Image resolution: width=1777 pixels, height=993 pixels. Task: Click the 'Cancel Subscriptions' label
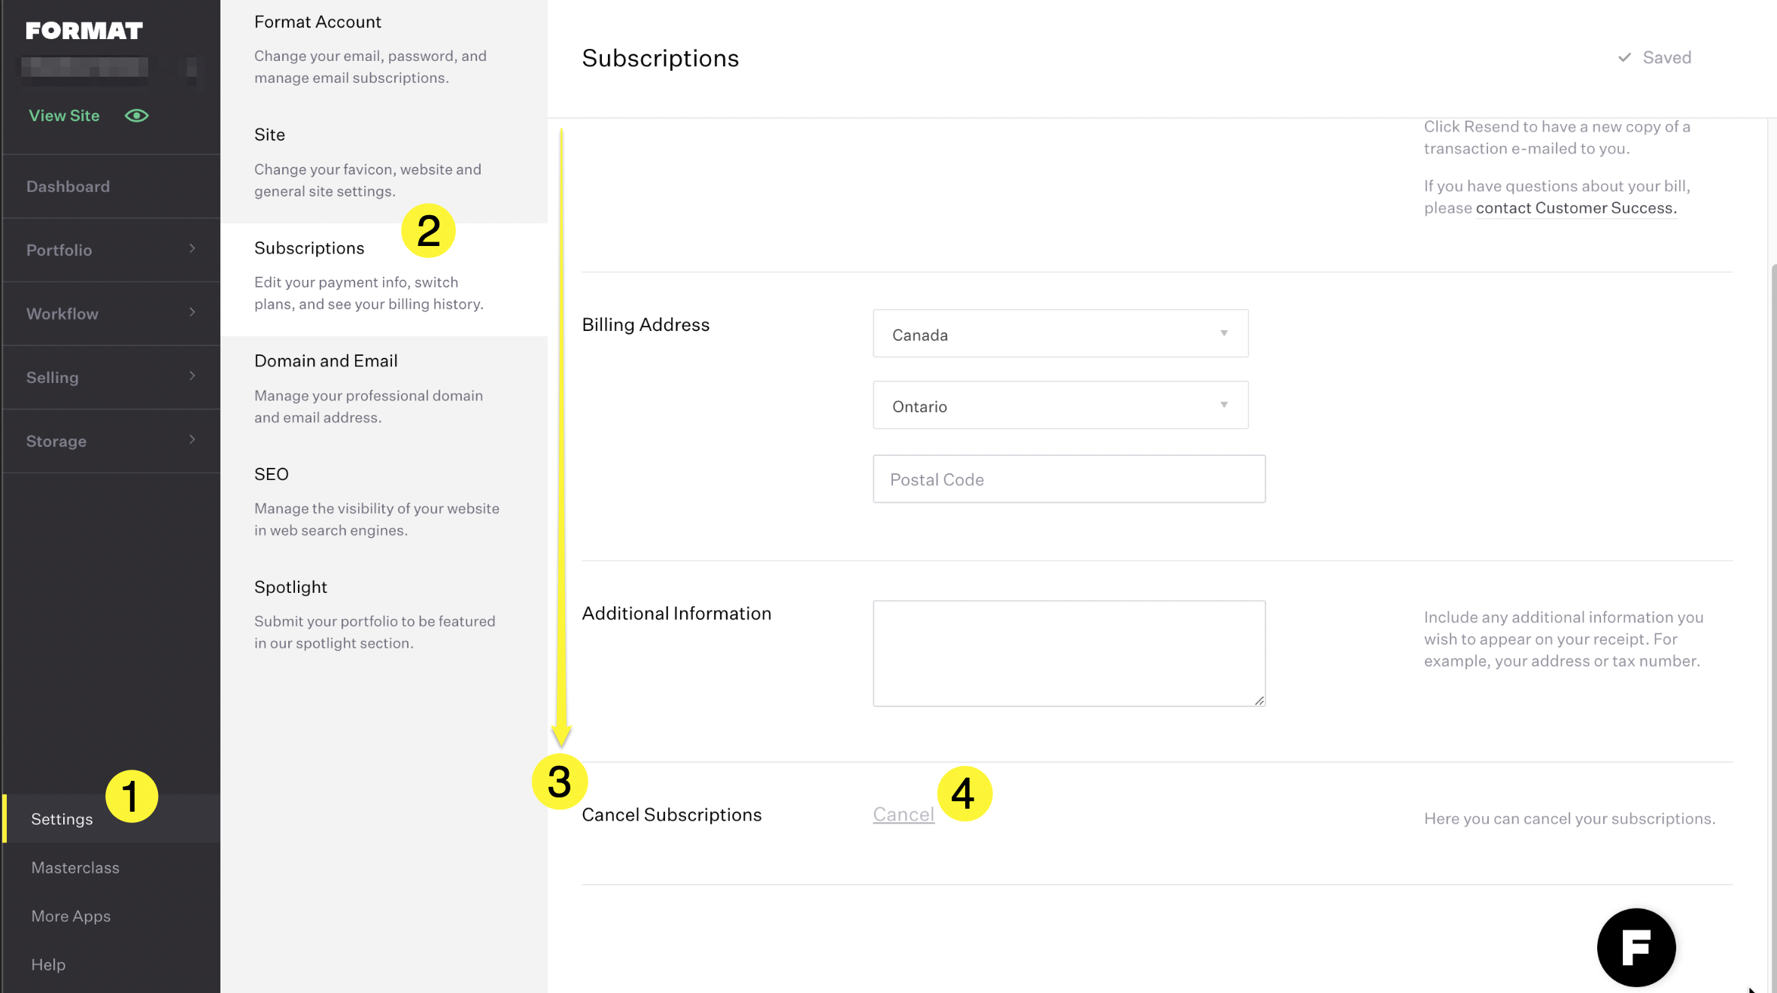point(671,815)
